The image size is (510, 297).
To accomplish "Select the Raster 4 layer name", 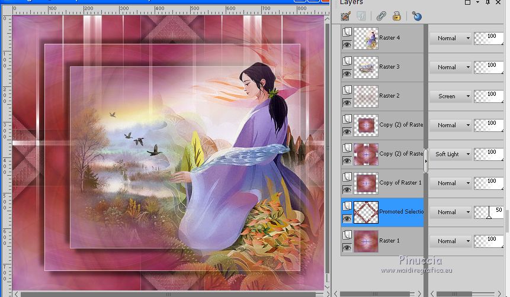I will (389, 38).
